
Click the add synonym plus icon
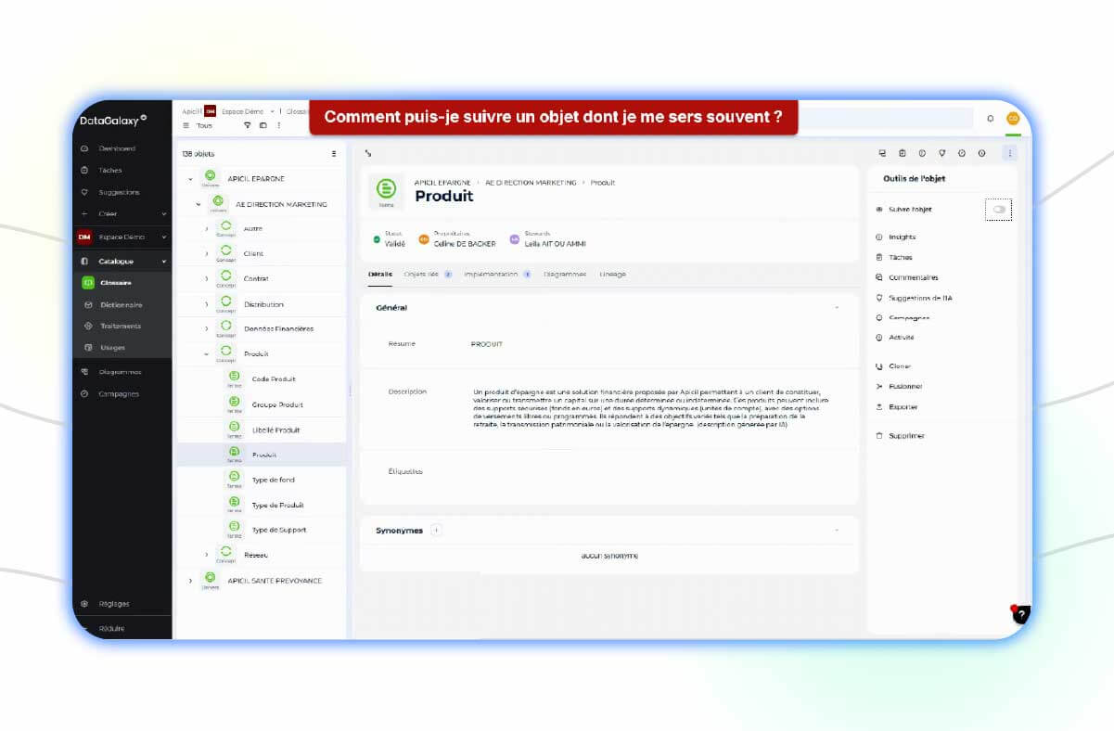click(436, 531)
